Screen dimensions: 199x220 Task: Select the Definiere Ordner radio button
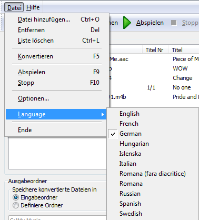16,205
